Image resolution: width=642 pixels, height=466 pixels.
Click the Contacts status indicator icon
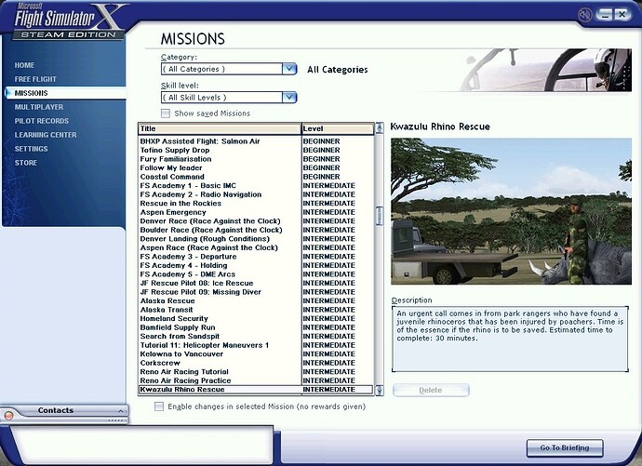point(8,413)
